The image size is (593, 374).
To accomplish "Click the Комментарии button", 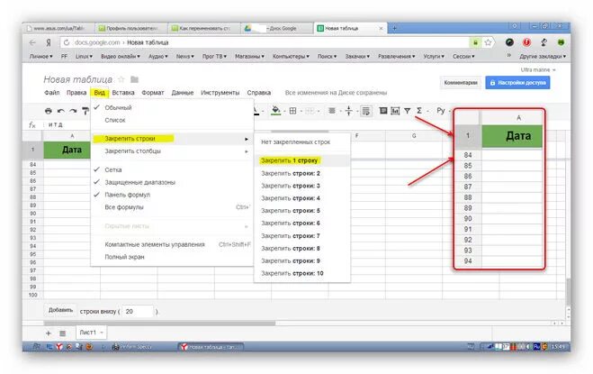I will tap(460, 82).
